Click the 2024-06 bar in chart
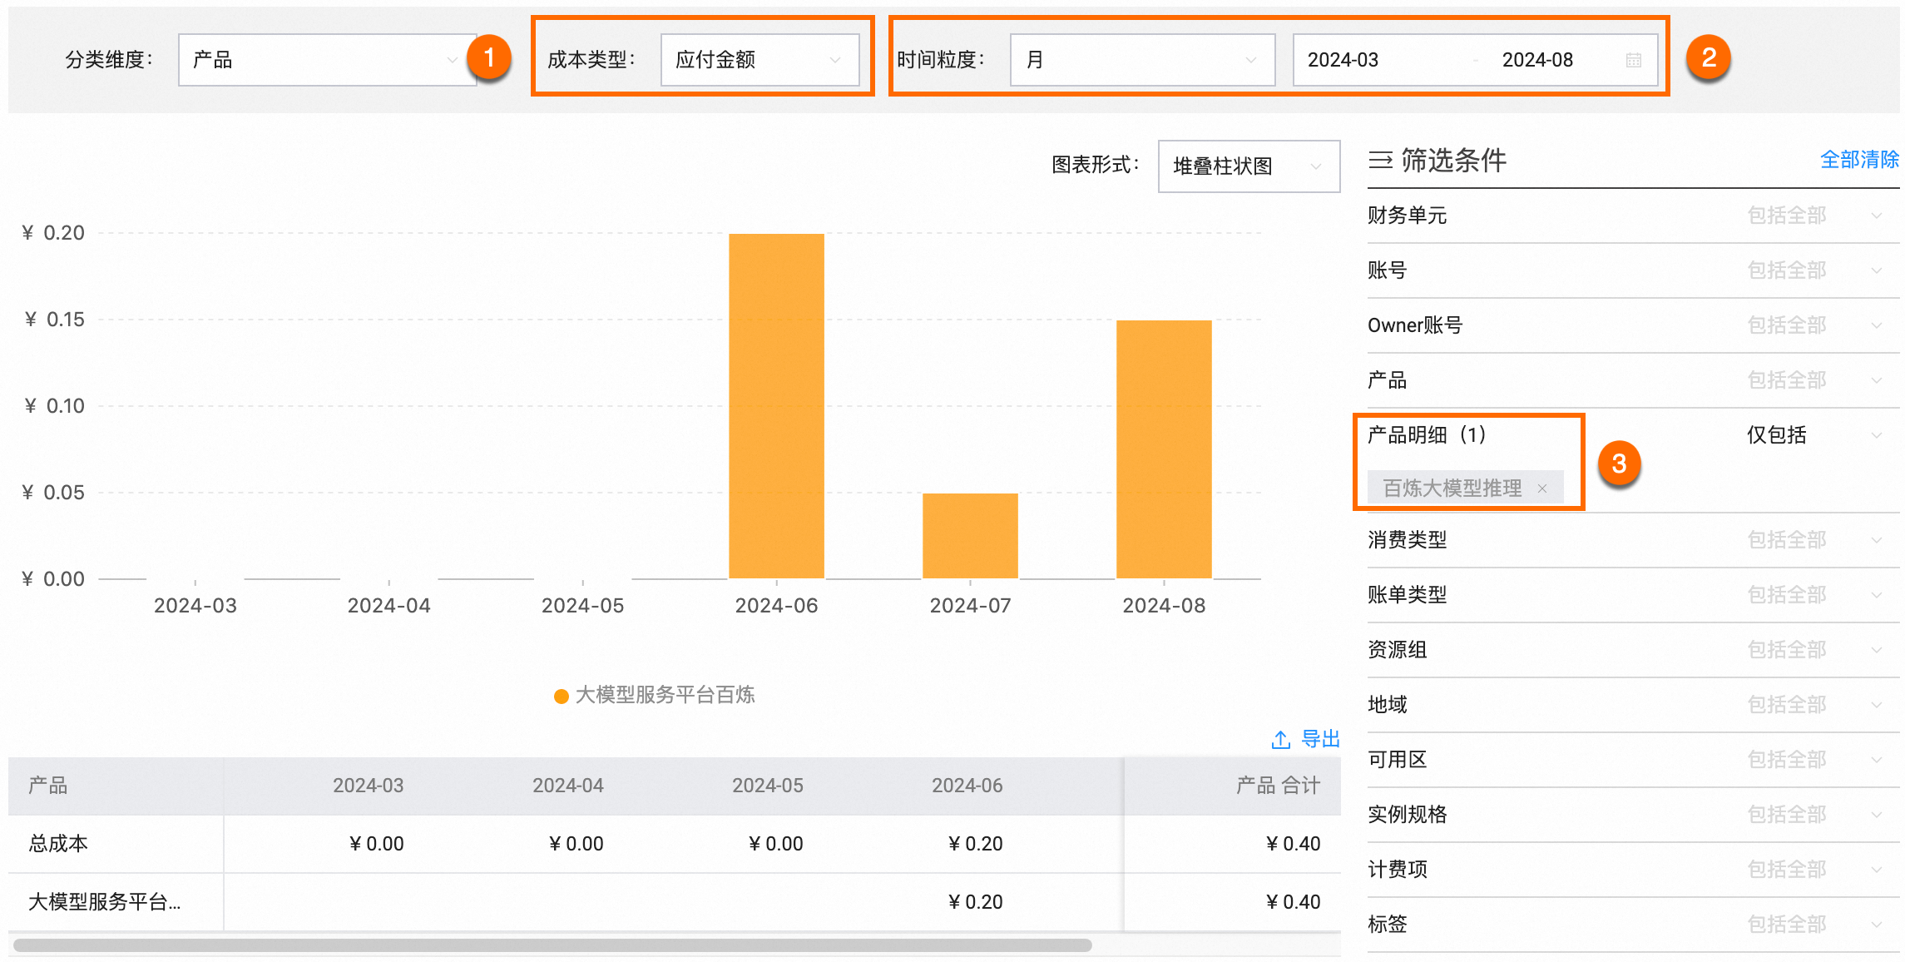1905x962 pixels. coord(776,406)
